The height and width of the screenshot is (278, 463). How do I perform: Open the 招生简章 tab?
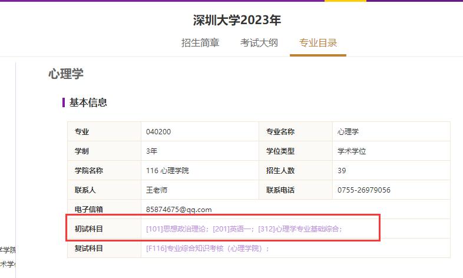200,43
